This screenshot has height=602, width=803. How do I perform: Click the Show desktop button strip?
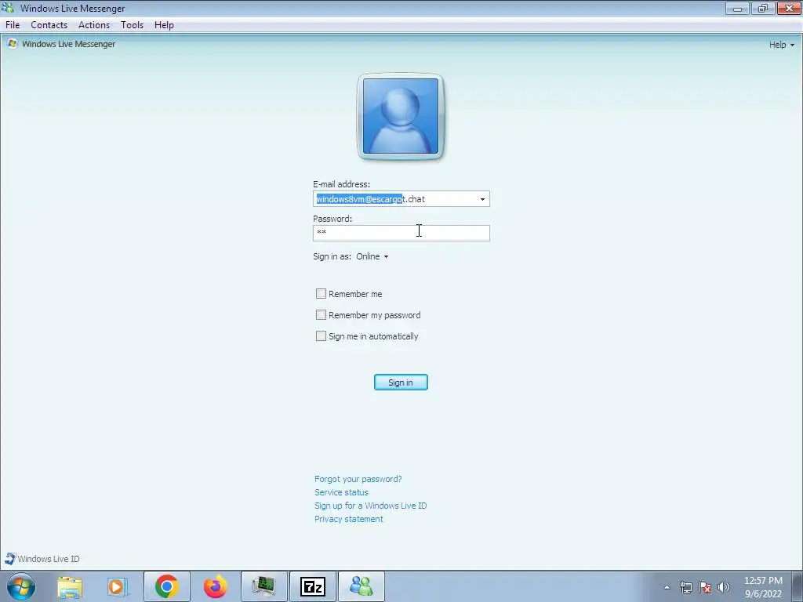(798, 586)
